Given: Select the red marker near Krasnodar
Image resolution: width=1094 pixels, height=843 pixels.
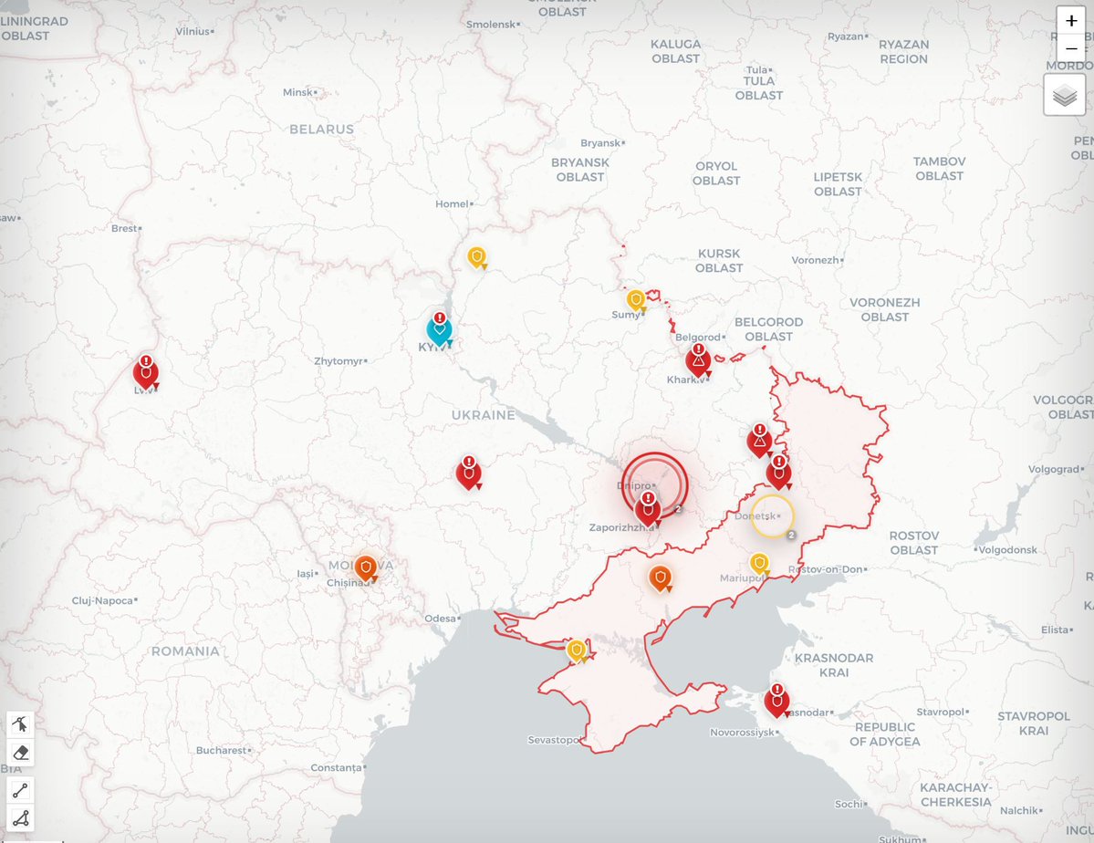Looking at the screenshot, I should click(x=776, y=701).
